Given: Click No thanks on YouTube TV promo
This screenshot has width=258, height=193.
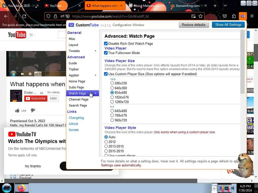Looking at the screenshot, I should tap(33, 166).
